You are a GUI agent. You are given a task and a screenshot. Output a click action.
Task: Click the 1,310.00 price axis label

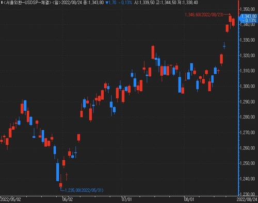248,71
